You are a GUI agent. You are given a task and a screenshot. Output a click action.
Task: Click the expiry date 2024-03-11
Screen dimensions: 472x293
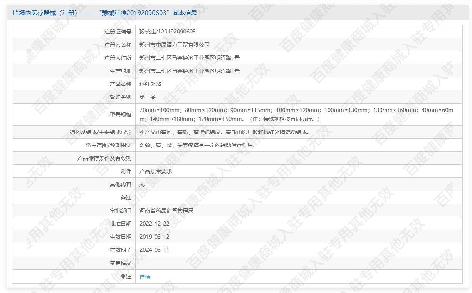pyautogui.click(x=155, y=250)
